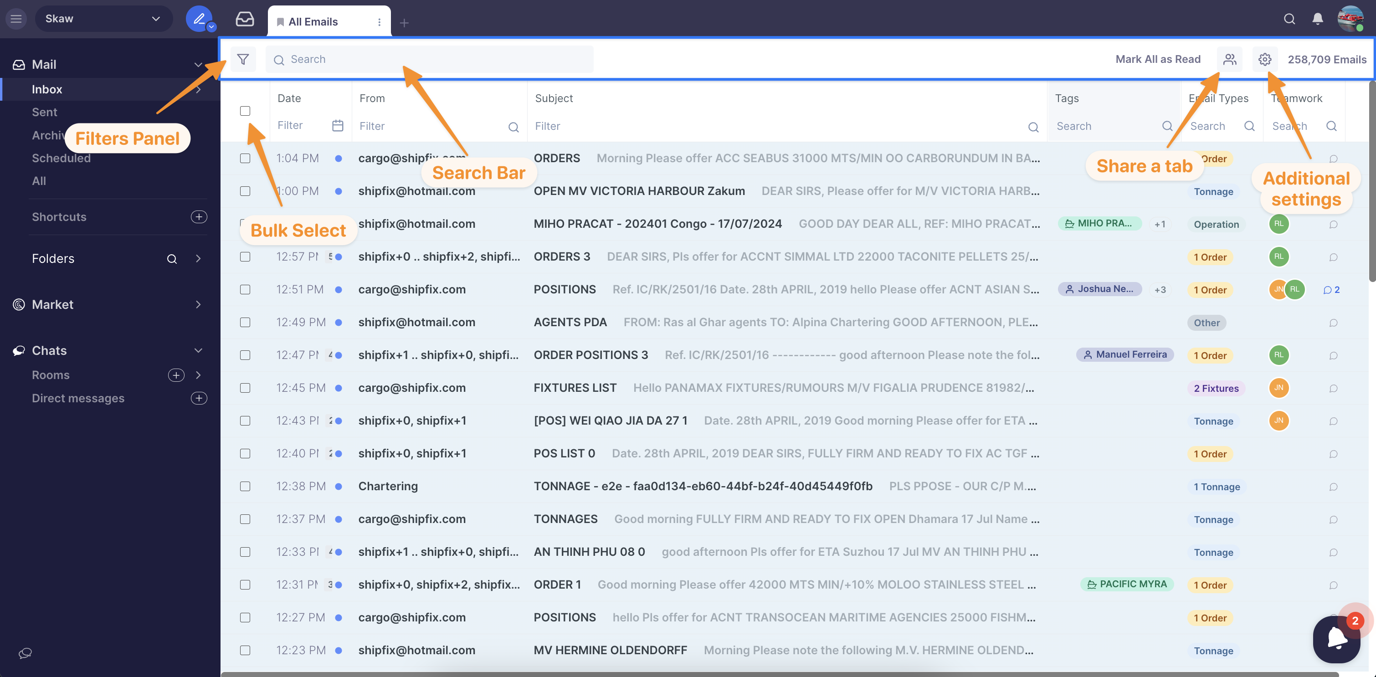
Task: Open the notifications bell in the top bar
Action: tap(1317, 19)
